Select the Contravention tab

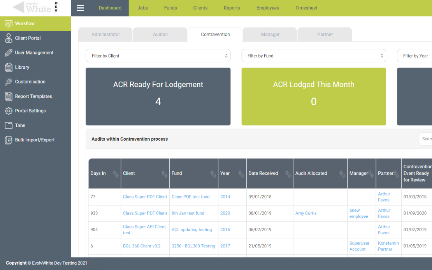(x=215, y=35)
